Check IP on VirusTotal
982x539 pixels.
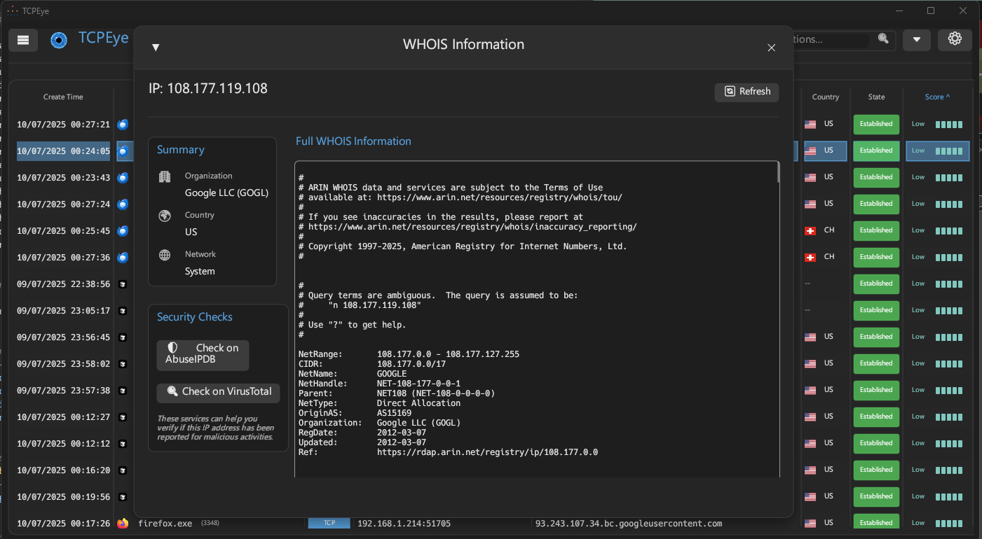pyautogui.click(x=218, y=393)
